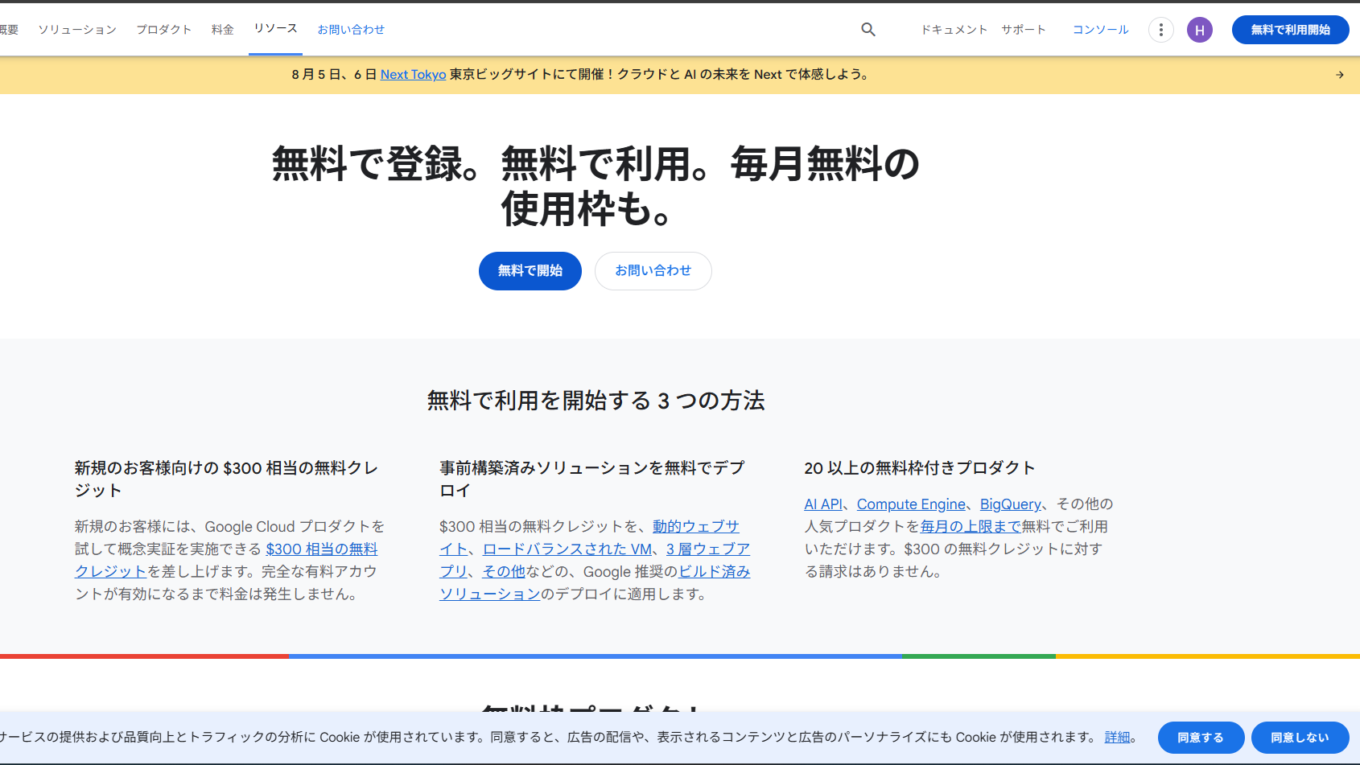Open the BigQuery link
The width and height of the screenshot is (1360, 765).
(x=1011, y=504)
